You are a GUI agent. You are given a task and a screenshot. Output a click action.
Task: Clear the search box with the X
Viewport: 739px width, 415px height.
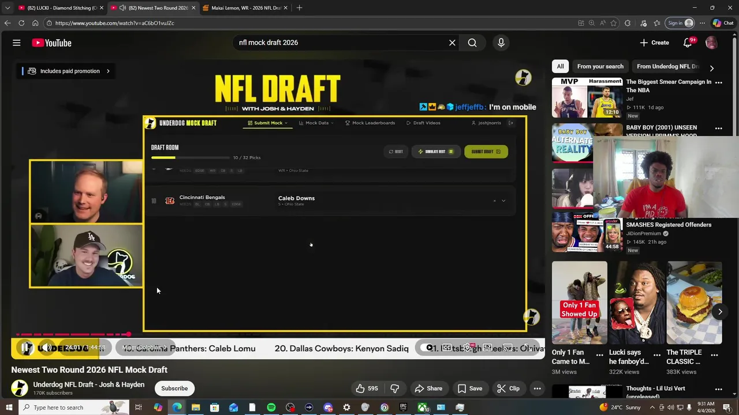(452, 43)
